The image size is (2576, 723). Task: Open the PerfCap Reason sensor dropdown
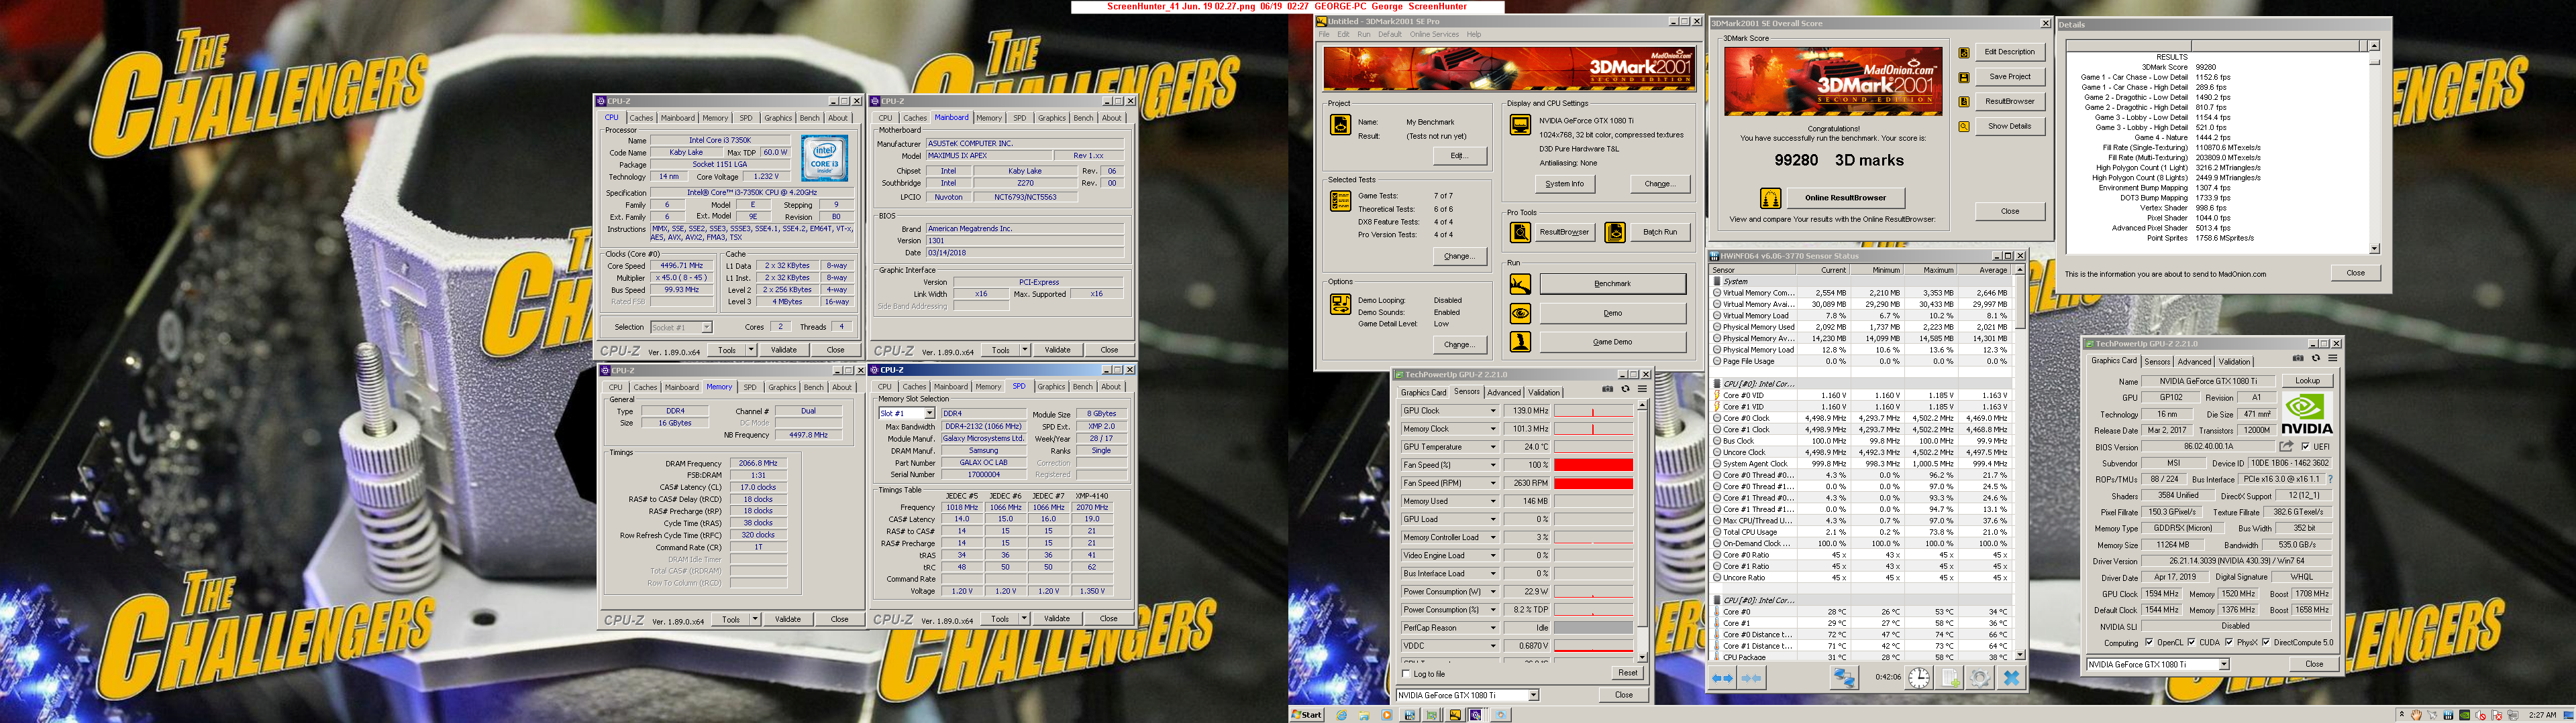[x=1493, y=628]
